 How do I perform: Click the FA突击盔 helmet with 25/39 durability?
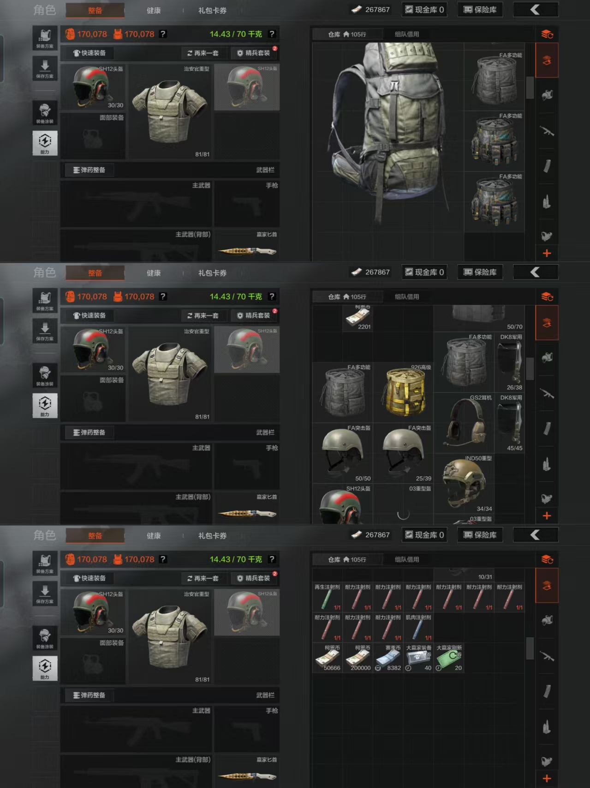[x=403, y=453]
